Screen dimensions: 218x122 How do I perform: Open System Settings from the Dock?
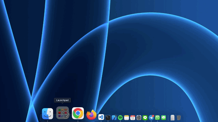tap(139, 118)
